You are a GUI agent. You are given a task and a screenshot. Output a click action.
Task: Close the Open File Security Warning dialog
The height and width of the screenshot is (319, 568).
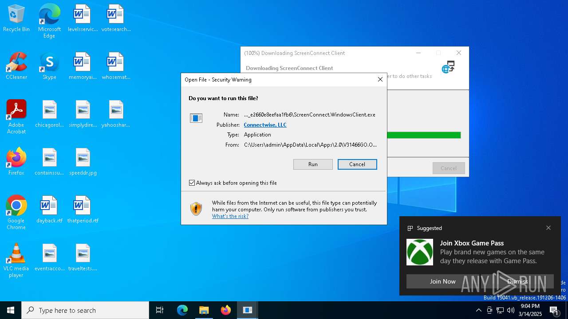pyautogui.click(x=380, y=80)
